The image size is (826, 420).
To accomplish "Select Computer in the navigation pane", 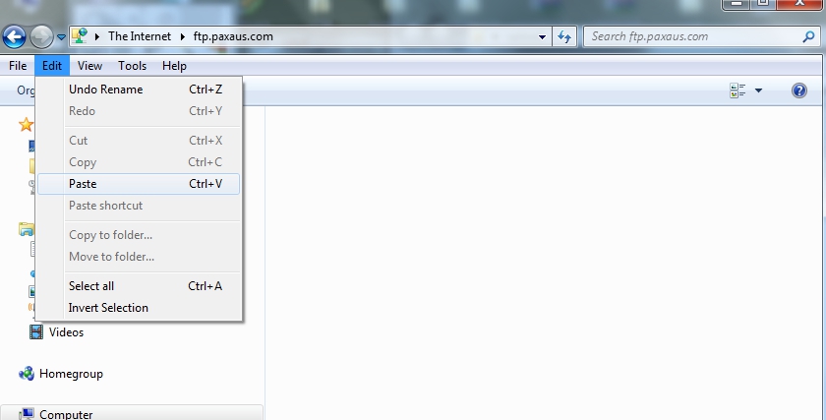I will click(66, 414).
